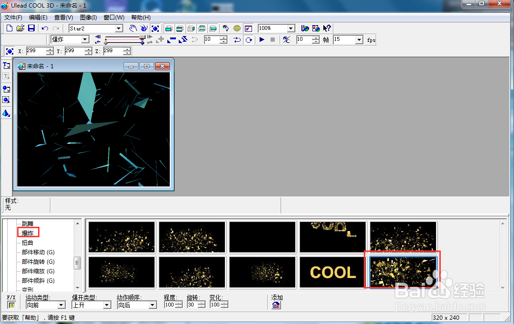Select 部件移动 (G) in the effects tree

pyautogui.click(x=38, y=252)
